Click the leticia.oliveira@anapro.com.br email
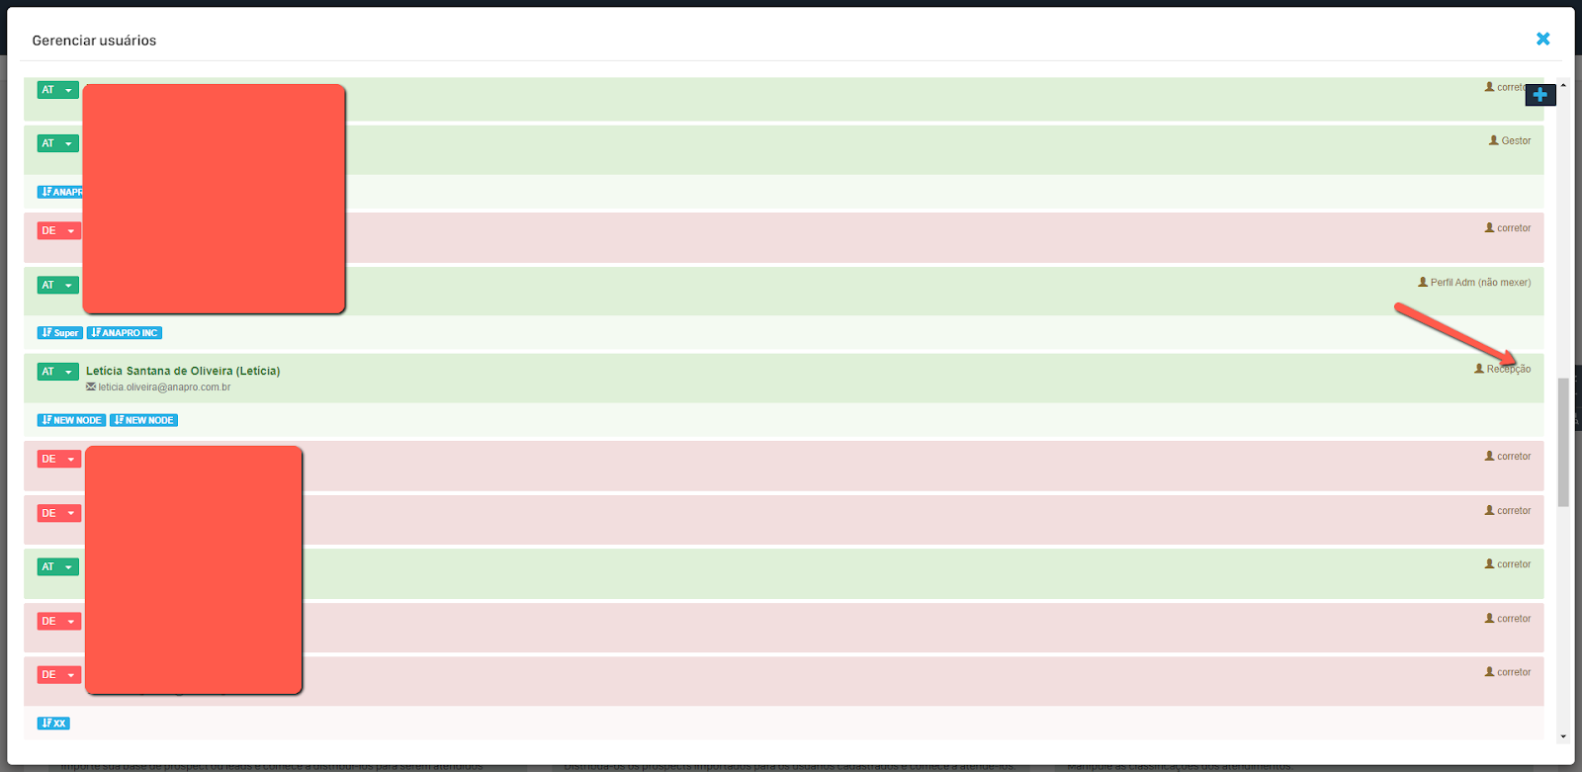The width and height of the screenshot is (1582, 772). pos(164,387)
